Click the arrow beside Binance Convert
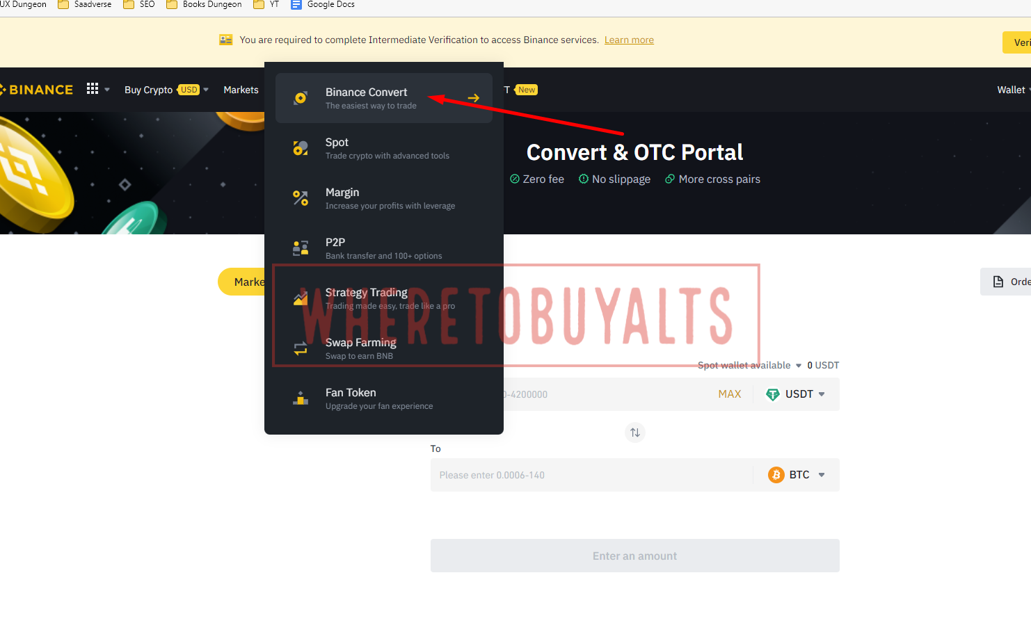Viewport: 1031px width, 630px height. click(474, 98)
